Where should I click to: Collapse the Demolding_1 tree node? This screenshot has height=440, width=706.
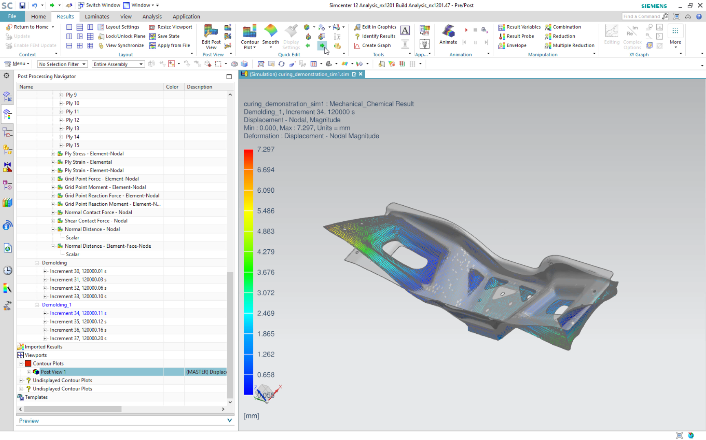point(37,305)
